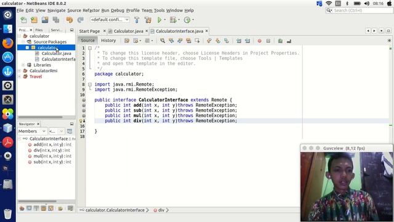
Task: Click Previous Bookmark editor icon
Action: pos(209,41)
